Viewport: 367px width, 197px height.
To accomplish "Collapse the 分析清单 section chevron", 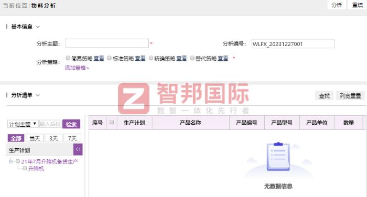I will tap(38, 95).
